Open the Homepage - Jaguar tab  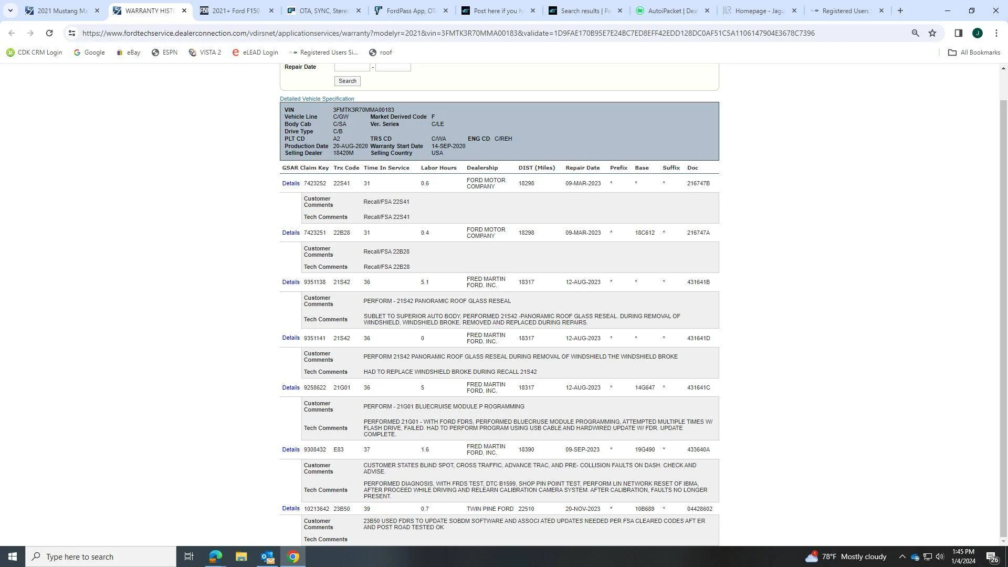pos(759,10)
